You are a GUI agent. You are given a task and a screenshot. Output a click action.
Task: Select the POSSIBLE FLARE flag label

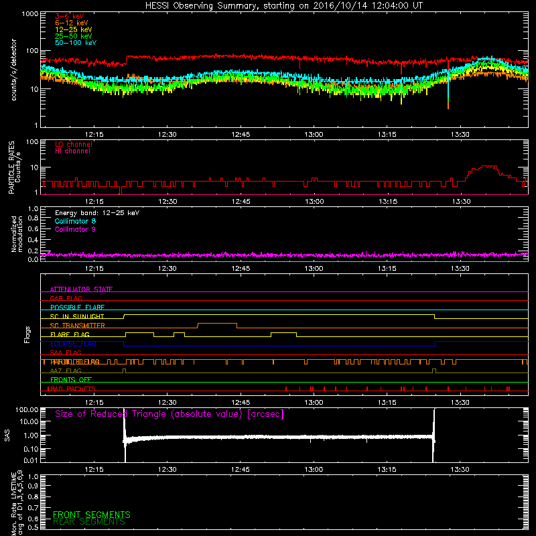click(77, 308)
